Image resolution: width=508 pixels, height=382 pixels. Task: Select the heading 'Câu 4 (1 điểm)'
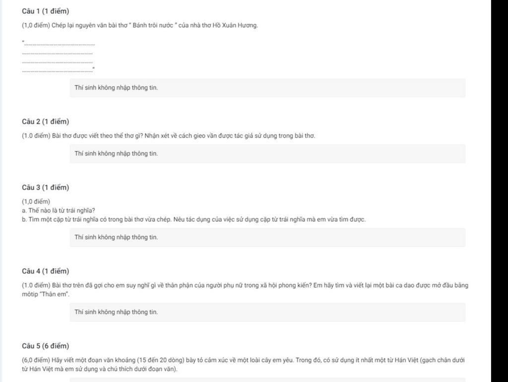45,272
